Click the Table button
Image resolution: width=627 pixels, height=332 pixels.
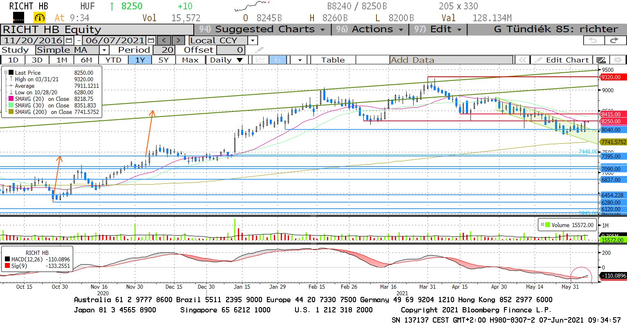tap(333, 60)
